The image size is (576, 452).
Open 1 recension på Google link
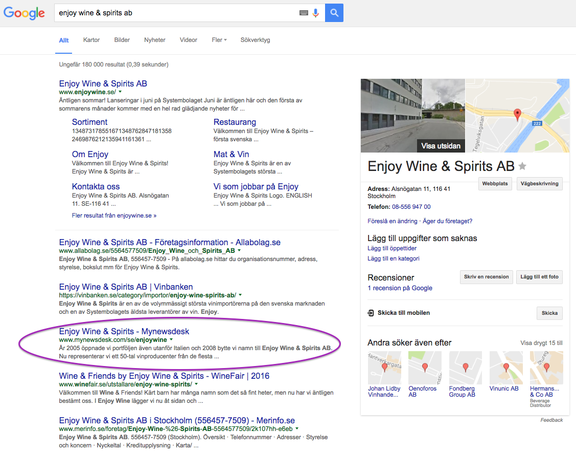click(x=400, y=288)
